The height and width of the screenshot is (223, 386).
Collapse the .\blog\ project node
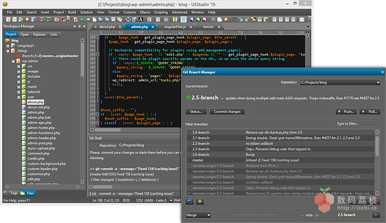(8, 51)
